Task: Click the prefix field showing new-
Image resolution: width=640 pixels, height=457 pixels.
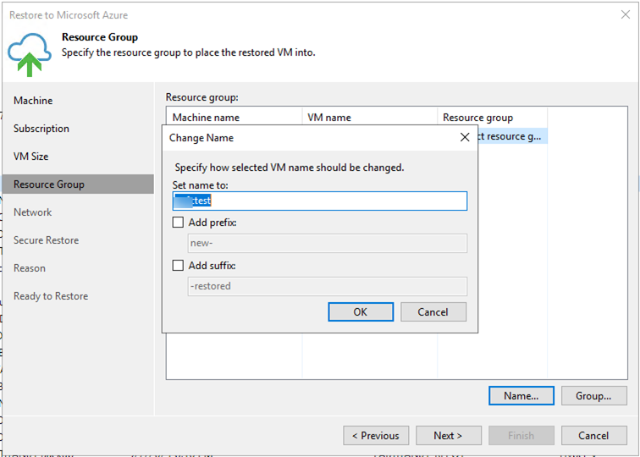Action: click(x=328, y=243)
